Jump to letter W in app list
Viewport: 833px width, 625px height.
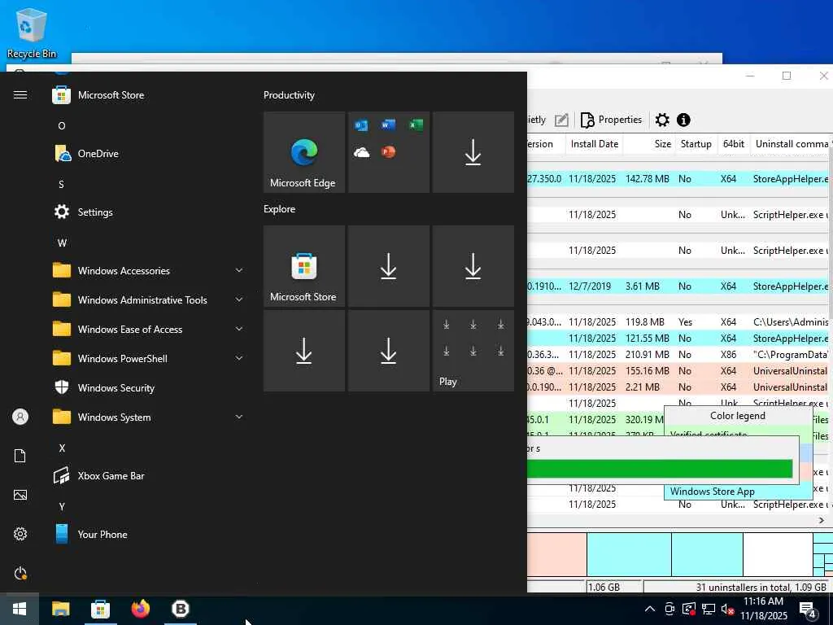click(x=62, y=243)
